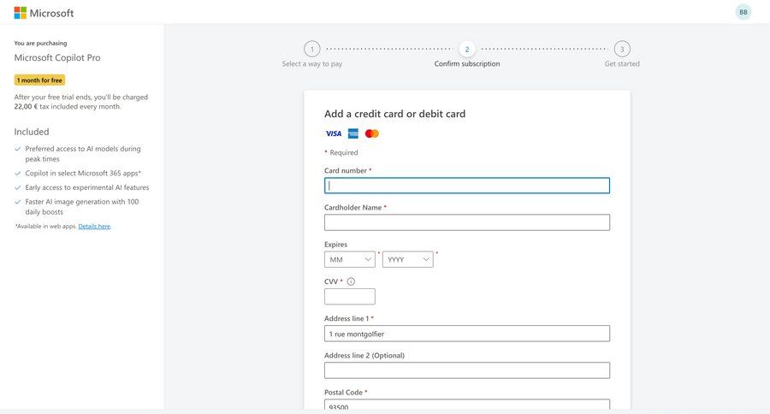The width and height of the screenshot is (770, 414).
Task: Click step 3 Get started circle
Action: tap(622, 49)
